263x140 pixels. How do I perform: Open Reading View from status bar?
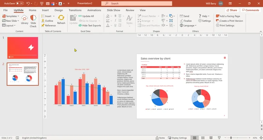[211, 138]
